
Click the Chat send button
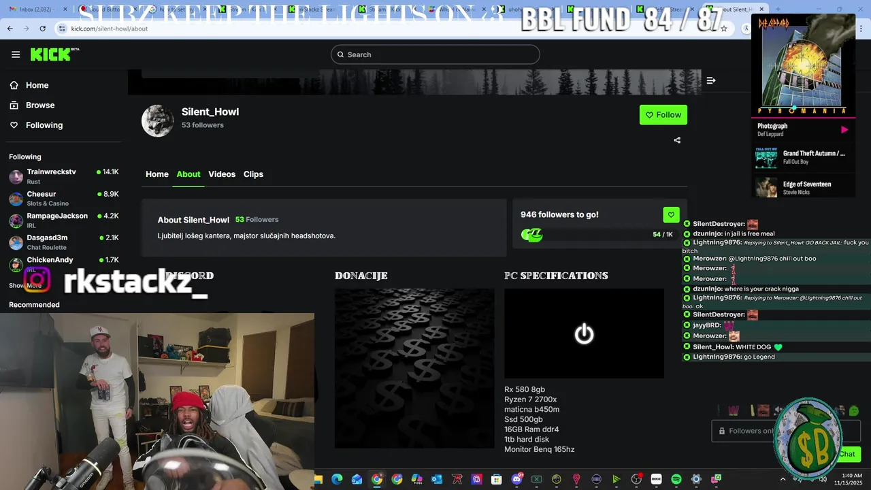[848, 454]
